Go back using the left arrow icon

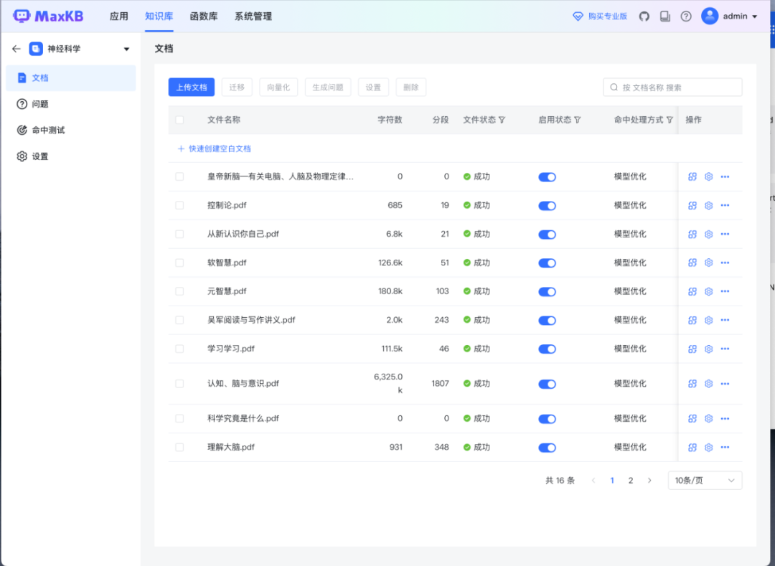(x=17, y=49)
